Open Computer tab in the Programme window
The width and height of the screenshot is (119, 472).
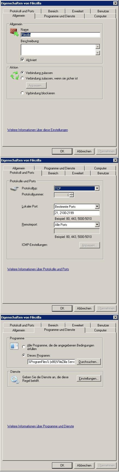tap(100, 330)
